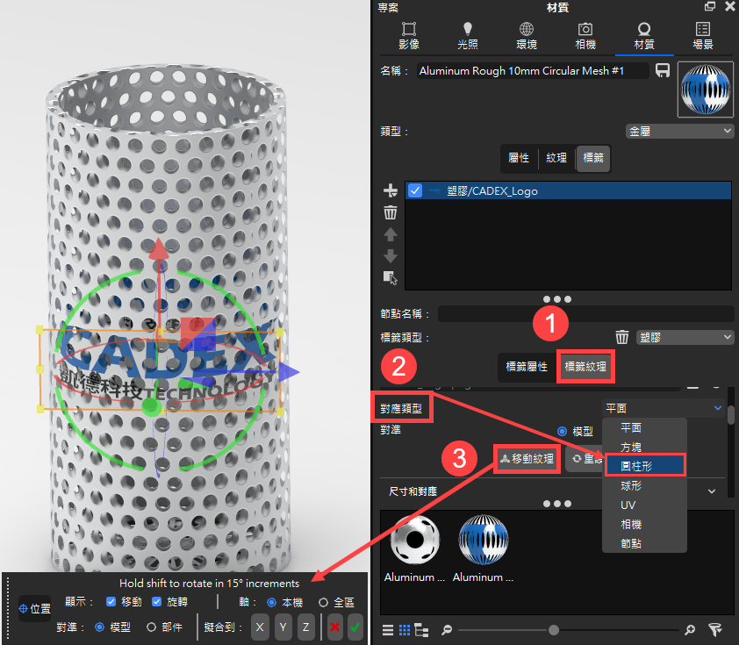Open the 紋理 sub-tab
The height and width of the screenshot is (645, 739).
click(x=556, y=158)
